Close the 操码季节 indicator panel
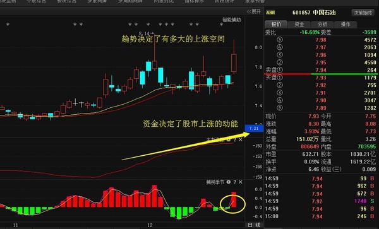The height and width of the screenshot is (229, 379). [x=241, y=182]
